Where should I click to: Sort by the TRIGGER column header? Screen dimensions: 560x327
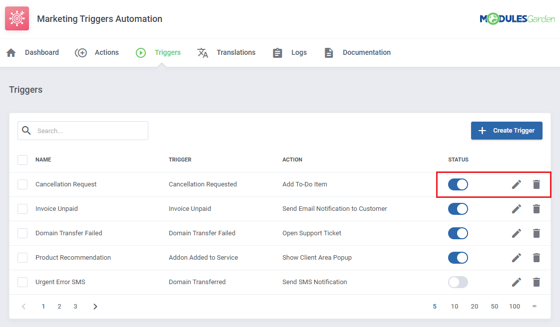coord(180,160)
